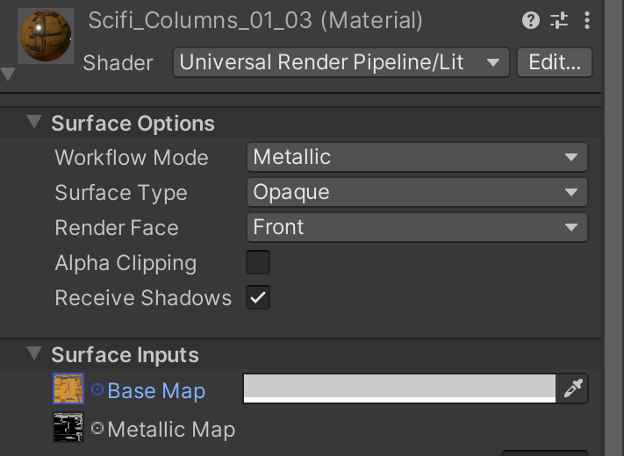
Task: Click the Metallic Map texture picker circle
Action: (97, 429)
